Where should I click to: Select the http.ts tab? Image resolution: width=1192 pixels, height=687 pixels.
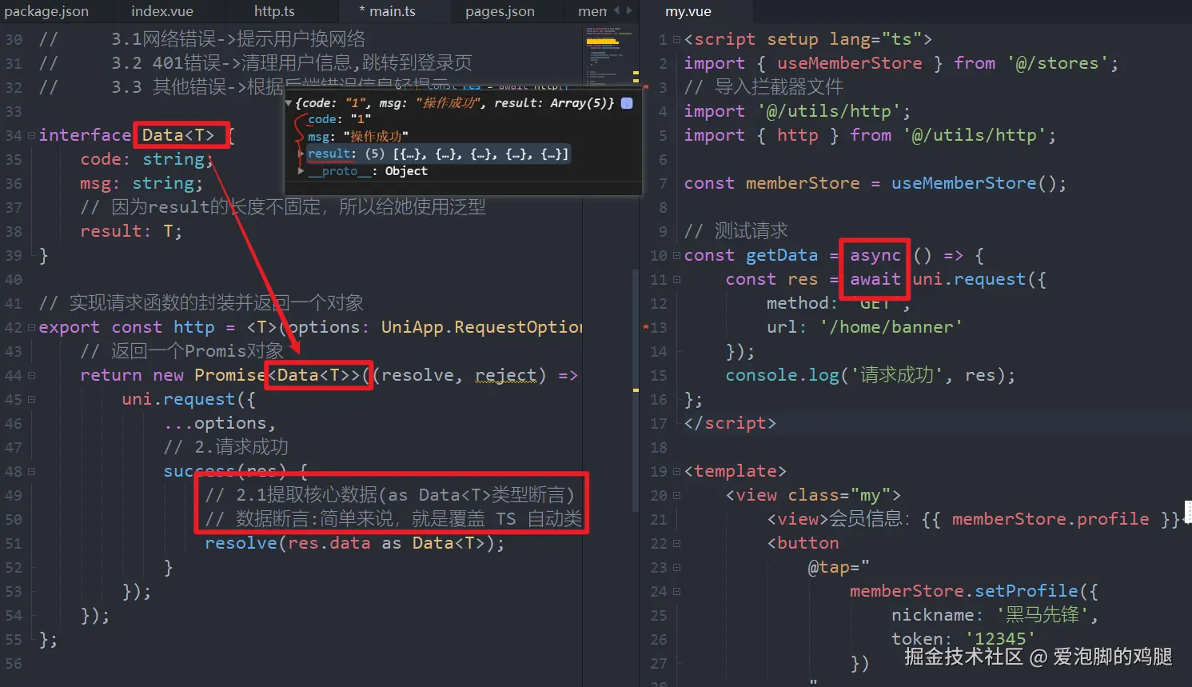point(274,11)
